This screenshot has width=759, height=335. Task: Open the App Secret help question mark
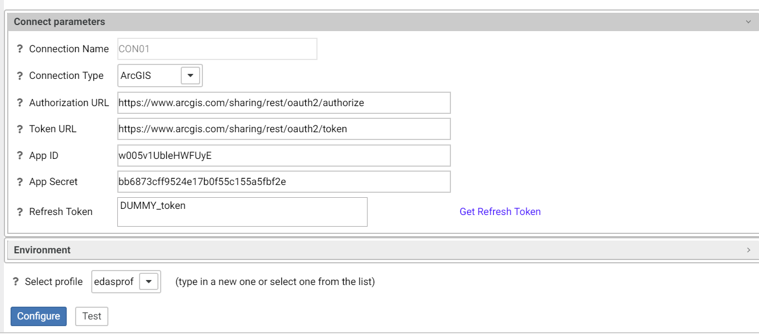[x=20, y=182]
